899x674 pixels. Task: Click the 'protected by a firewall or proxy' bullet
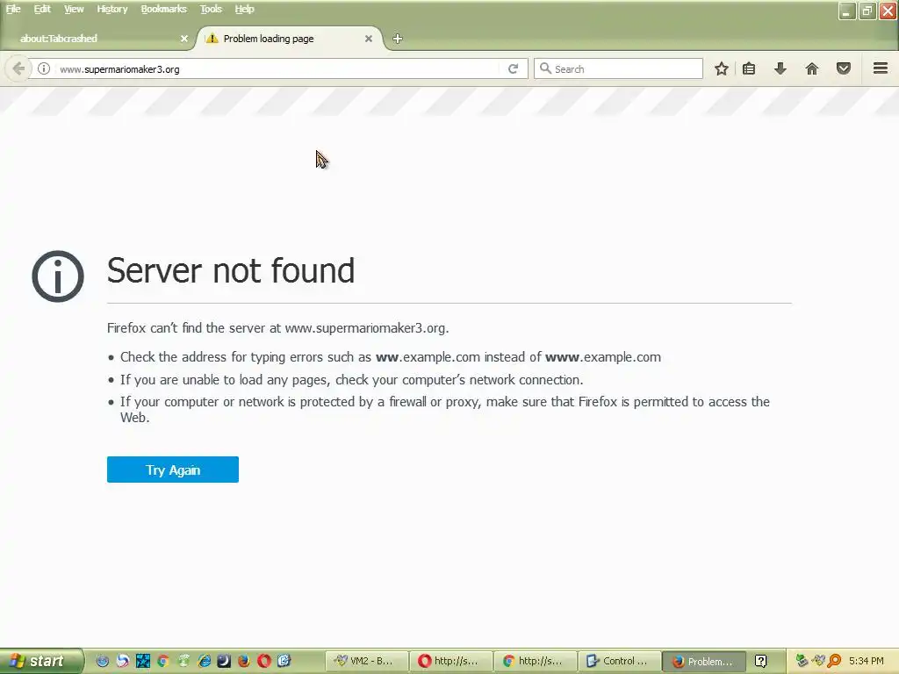coord(445,409)
